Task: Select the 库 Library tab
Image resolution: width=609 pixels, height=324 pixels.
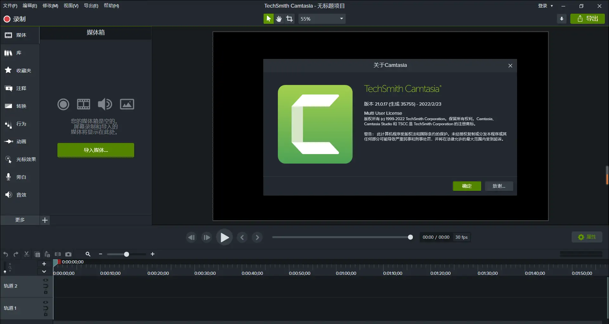Action: point(20,53)
